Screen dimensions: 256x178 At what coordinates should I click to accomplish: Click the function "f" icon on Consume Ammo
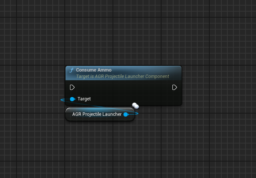pyautogui.click(x=71, y=70)
